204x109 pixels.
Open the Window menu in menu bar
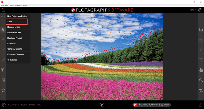(x=18, y=6)
